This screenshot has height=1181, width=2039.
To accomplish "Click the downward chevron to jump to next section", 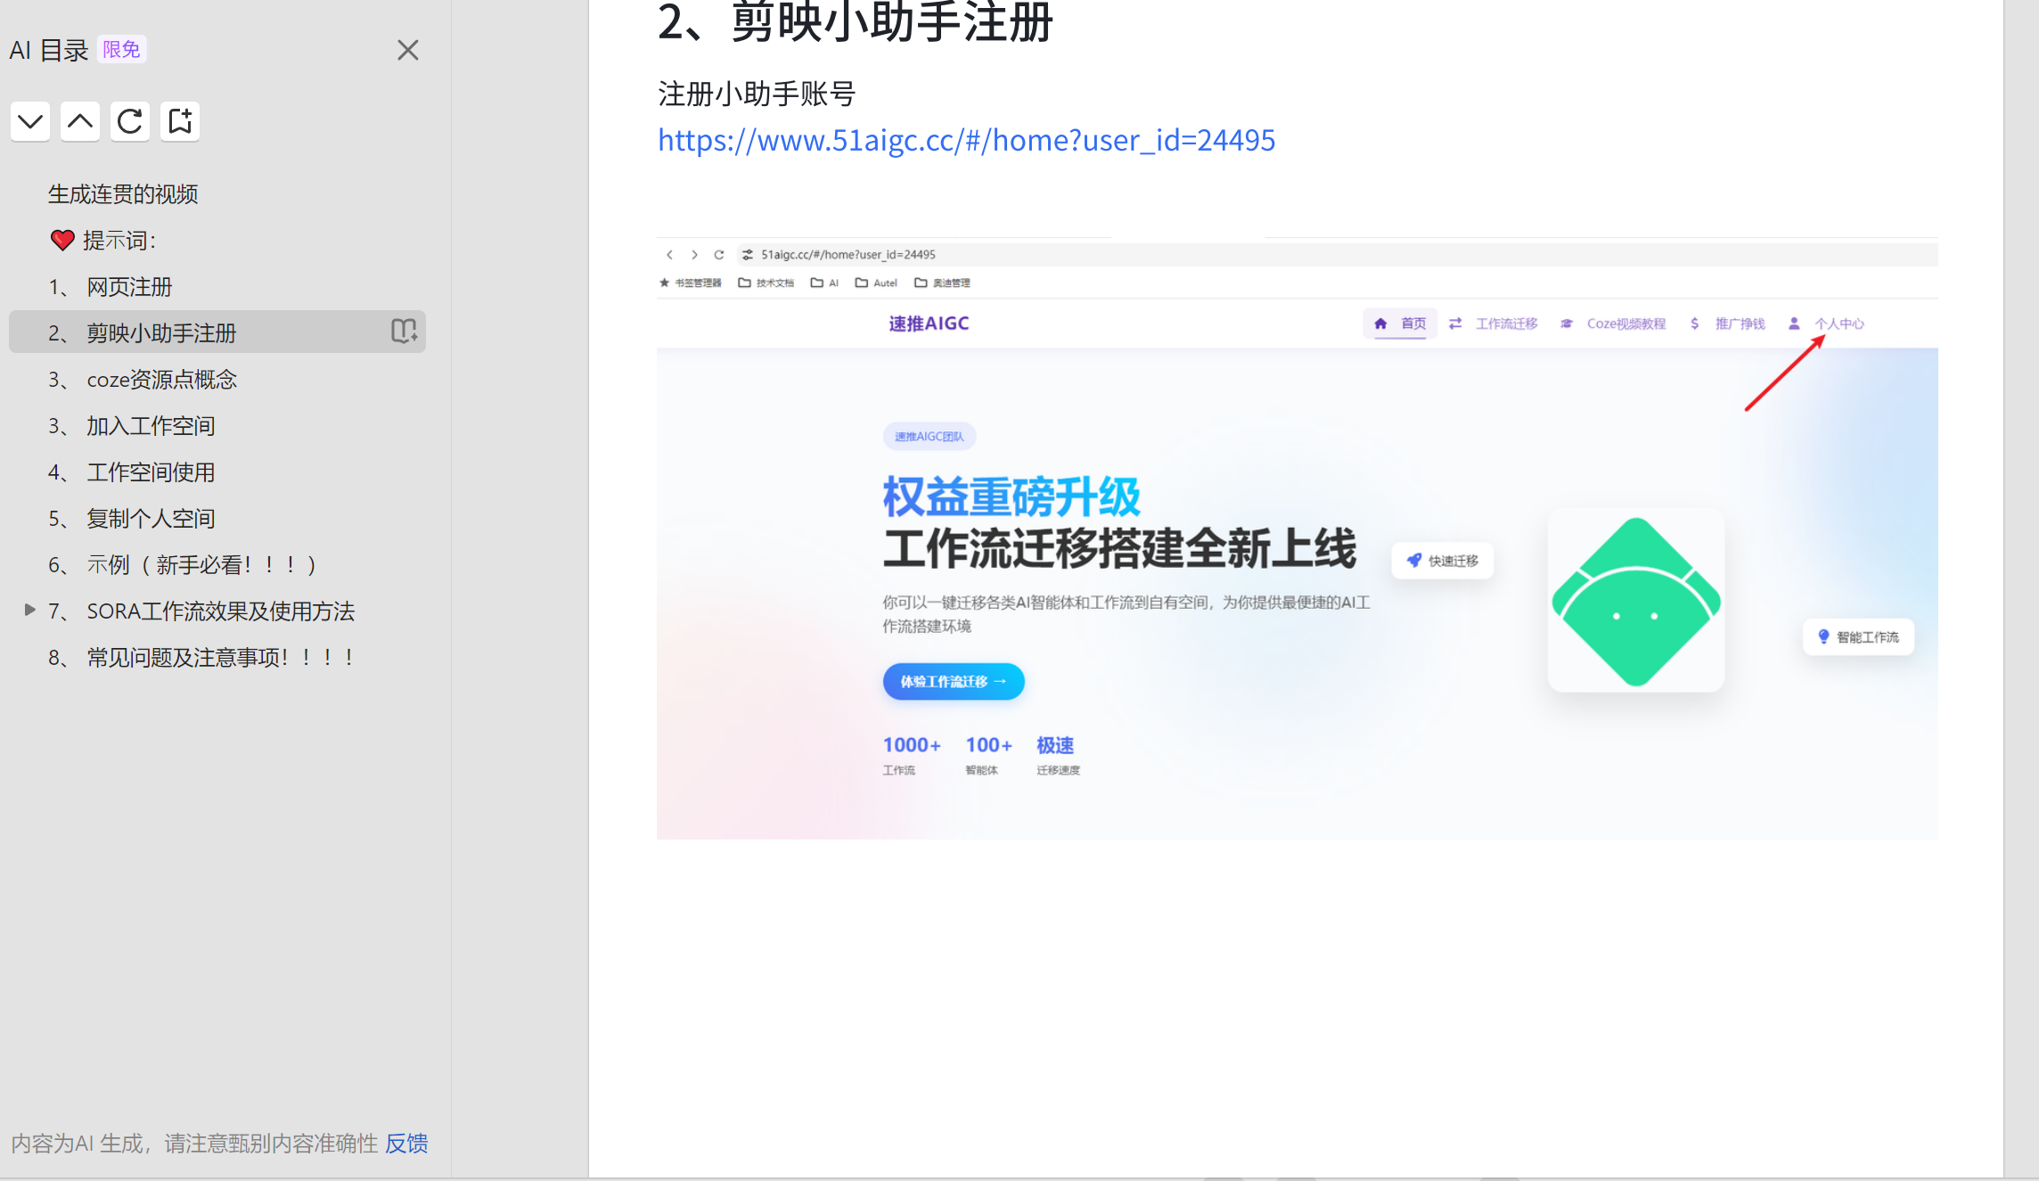I will coord(29,121).
